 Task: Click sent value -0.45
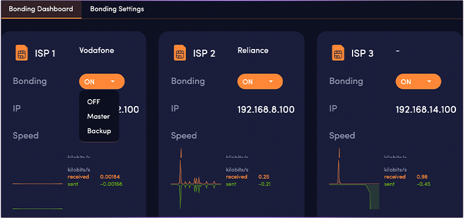click(x=423, y=185)
